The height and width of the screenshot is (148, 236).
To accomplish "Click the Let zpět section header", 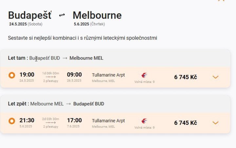I will pyautogui.click(x=56, y=104).
